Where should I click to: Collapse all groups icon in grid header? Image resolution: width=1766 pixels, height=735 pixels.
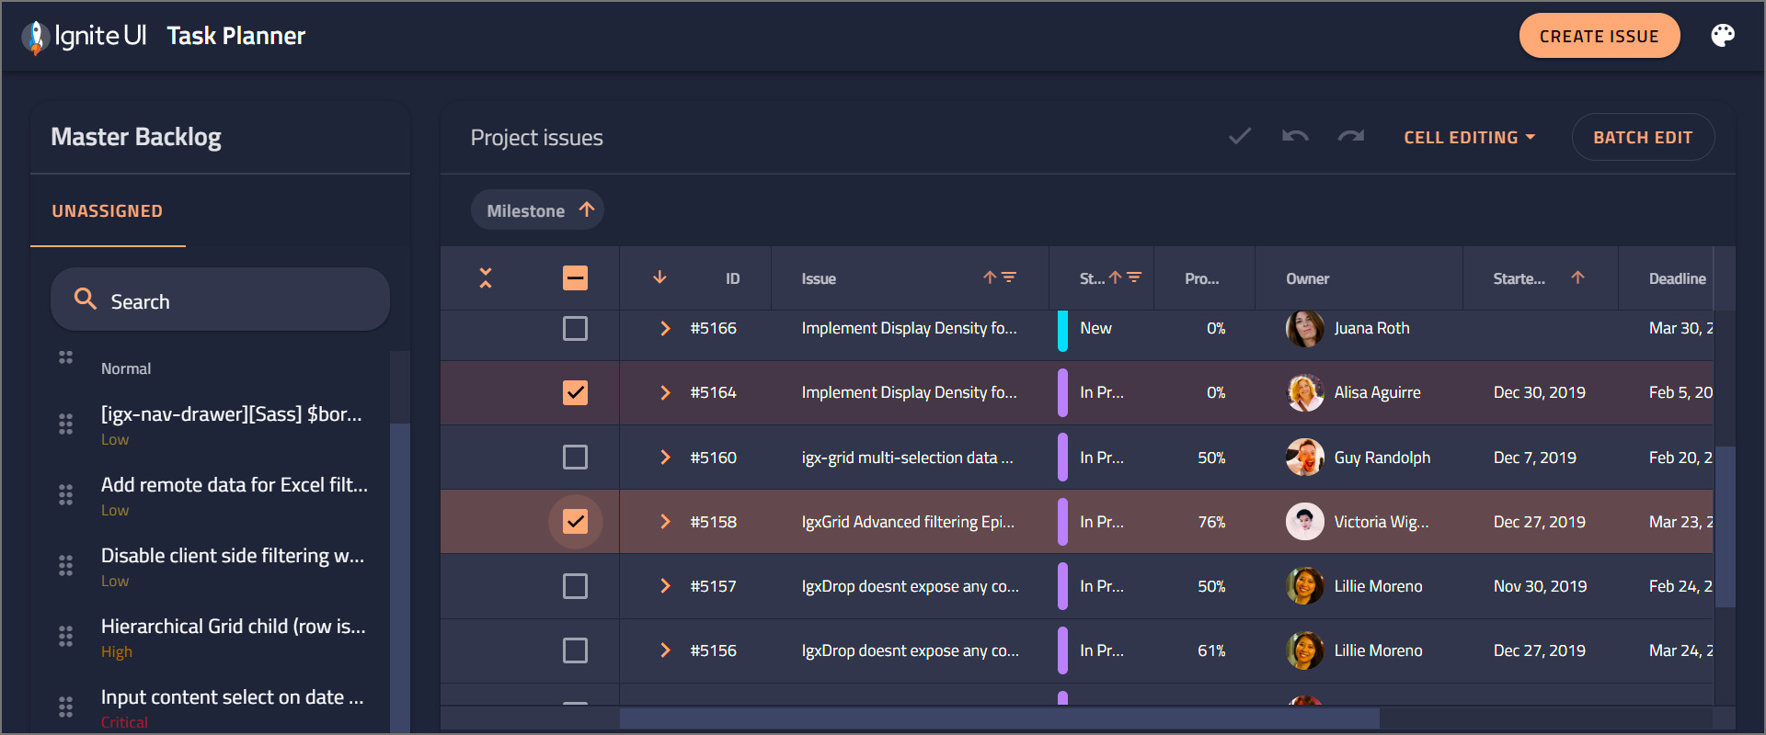(486, 278)
